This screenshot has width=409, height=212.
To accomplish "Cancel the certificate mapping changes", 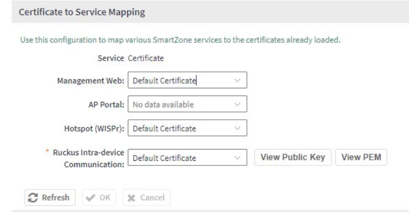I will (x=147, y=197).
